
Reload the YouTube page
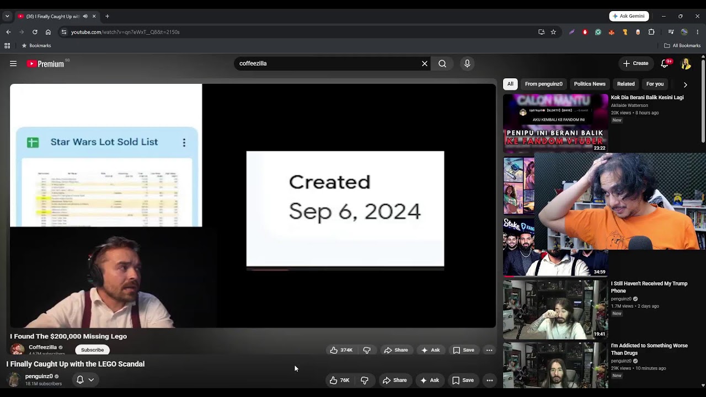(x=35, y=32)
